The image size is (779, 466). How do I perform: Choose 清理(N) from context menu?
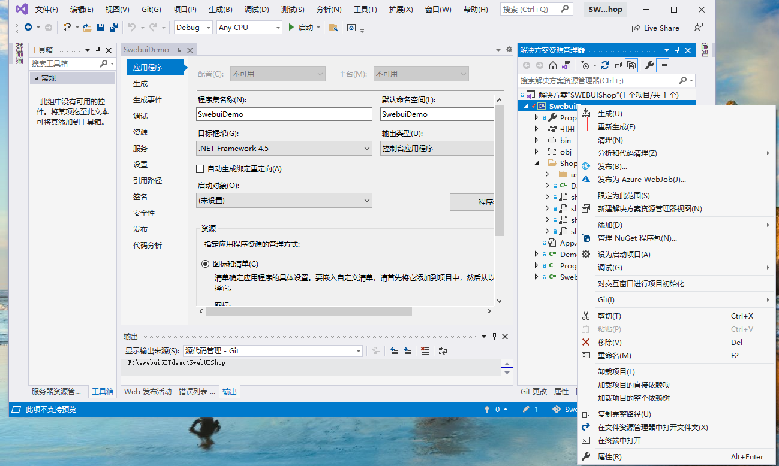pyautogui.click(x=610, y=140)
